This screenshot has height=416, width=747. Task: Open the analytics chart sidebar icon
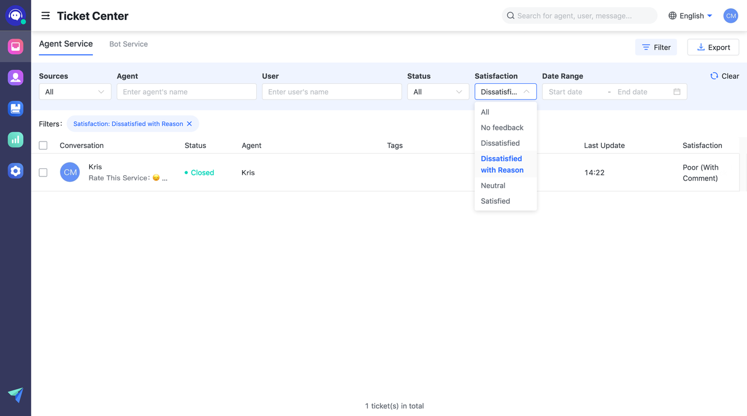16,139
